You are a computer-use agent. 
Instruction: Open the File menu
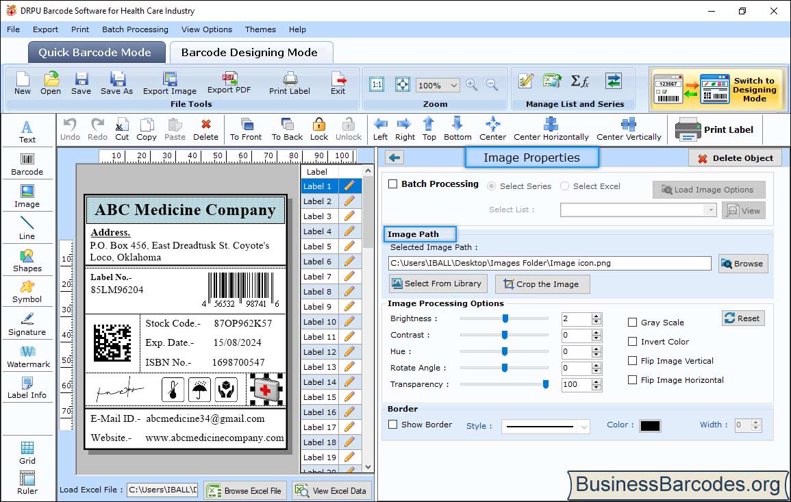tap(13, 29)
